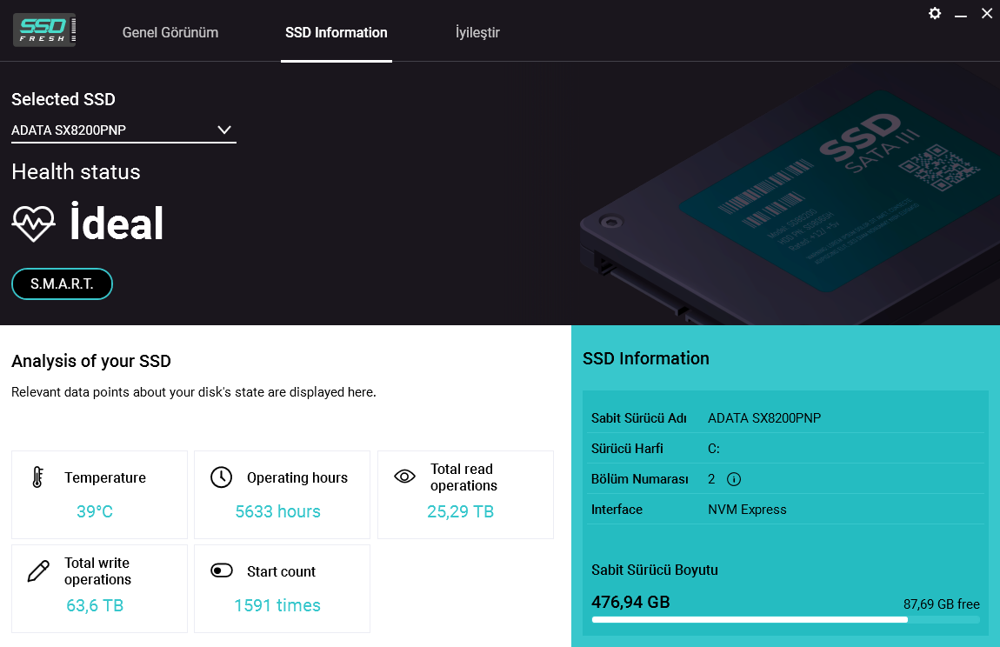1000x647 pixels.
Task: Click the Start count toggle icon
Action: (221, 570)
